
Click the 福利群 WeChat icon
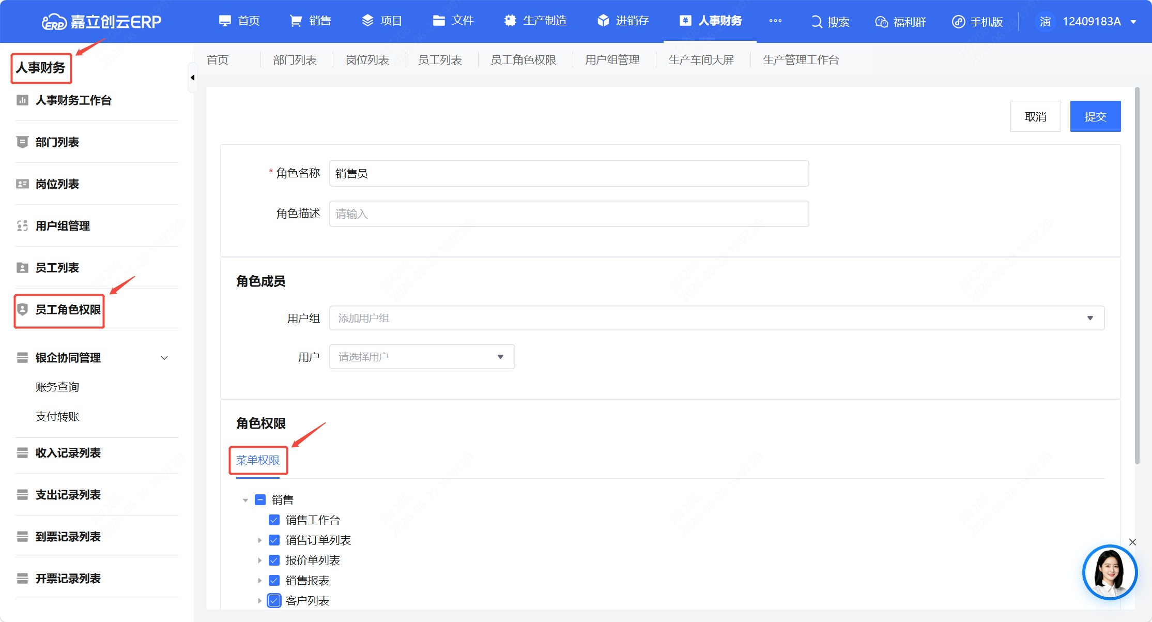[881, 22]
